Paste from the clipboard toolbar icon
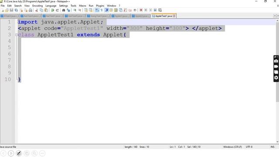The image size is (279, 157). 46,10
